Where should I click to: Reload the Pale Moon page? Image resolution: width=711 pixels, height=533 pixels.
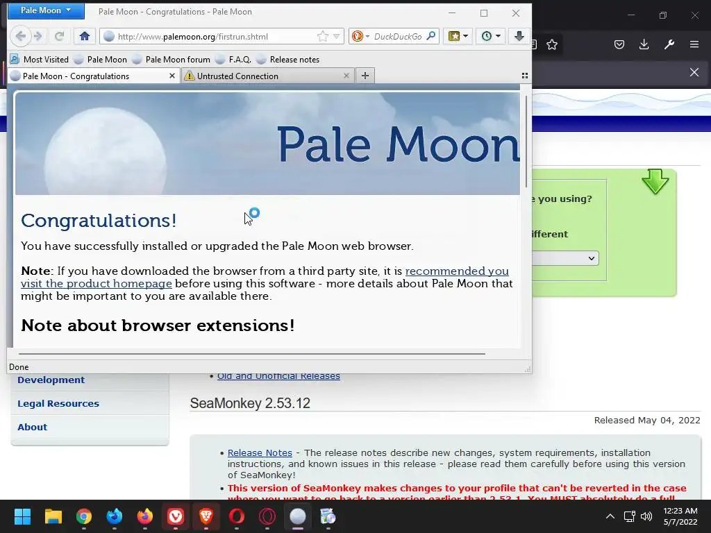click(x=59, y=36)
